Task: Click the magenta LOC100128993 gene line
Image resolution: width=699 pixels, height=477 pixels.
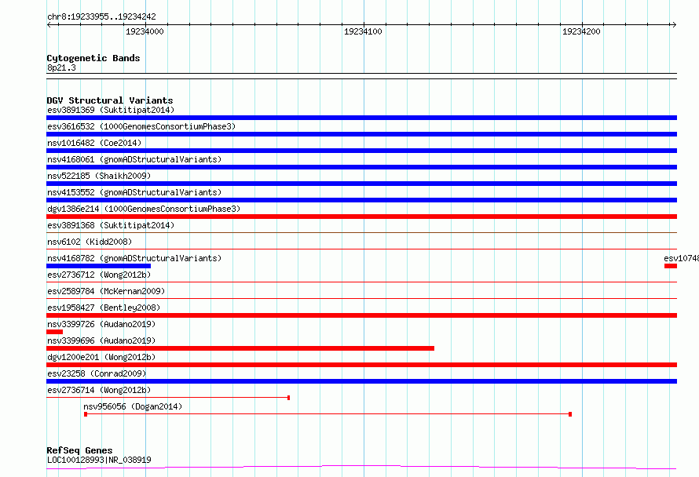Action: (x=361, y=468)
